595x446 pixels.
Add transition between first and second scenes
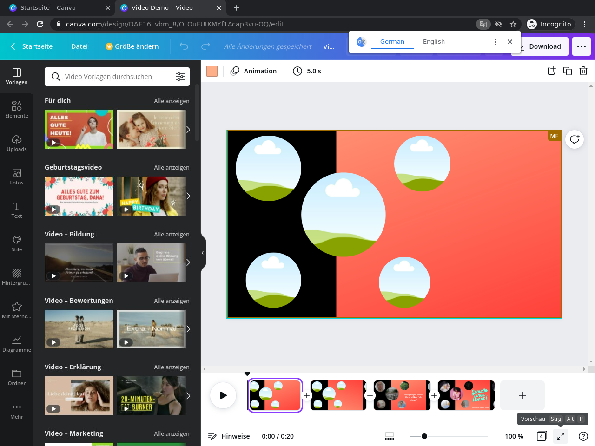point(307,395)
